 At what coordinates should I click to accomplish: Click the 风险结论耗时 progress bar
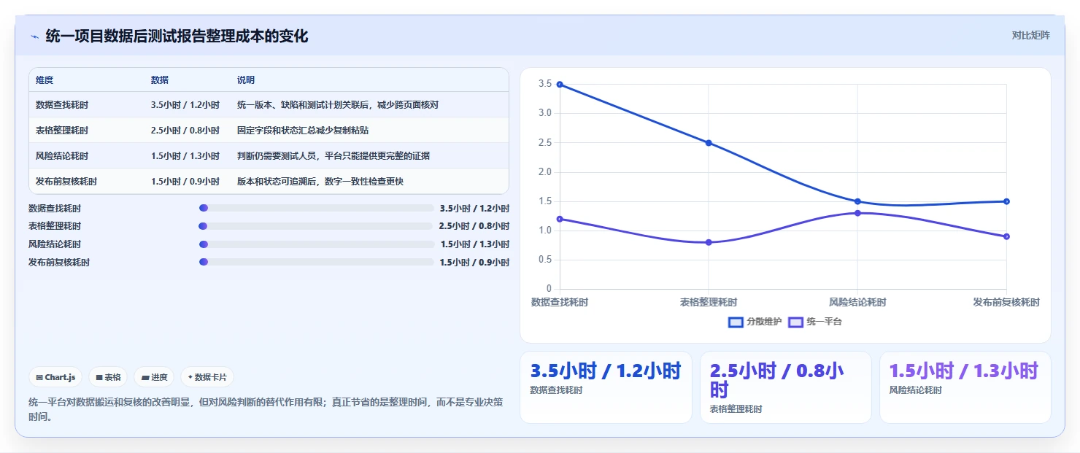pos(316,244)
